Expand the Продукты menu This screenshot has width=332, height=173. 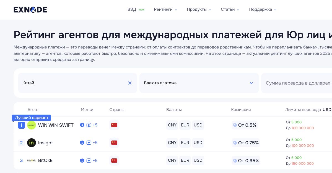click(199, 9)
